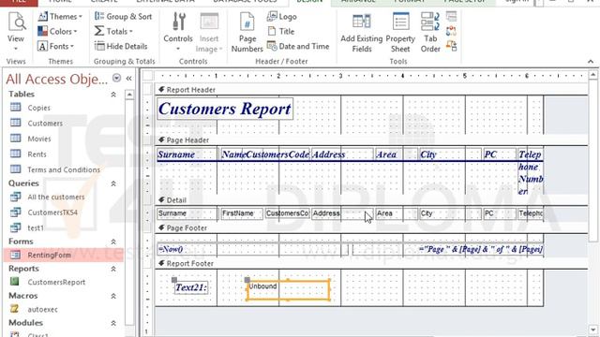Collapse the Queries group
Viewport: 600px width, 337px height.
113,183
